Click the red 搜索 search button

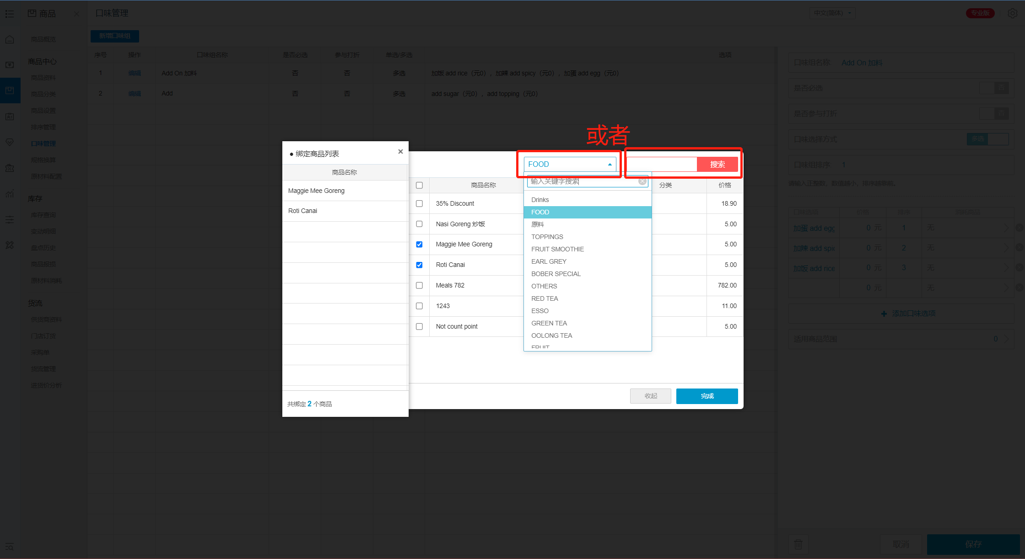point(717,165)
